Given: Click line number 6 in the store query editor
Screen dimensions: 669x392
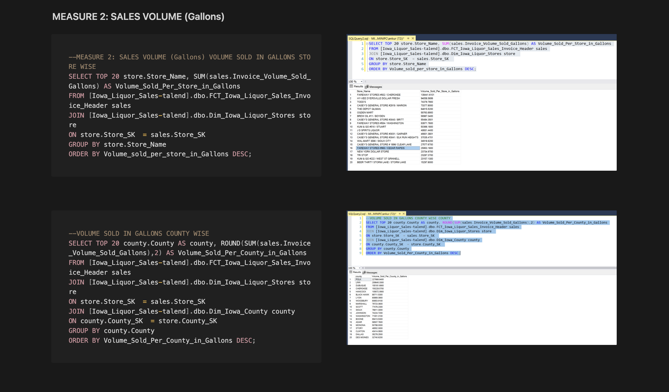Looking at the screenshot, I should (x=363, y=69).
